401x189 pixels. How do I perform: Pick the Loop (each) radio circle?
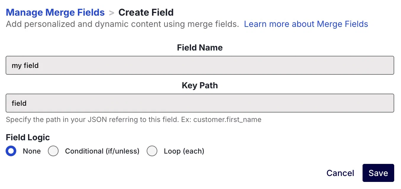click(152, 151)
